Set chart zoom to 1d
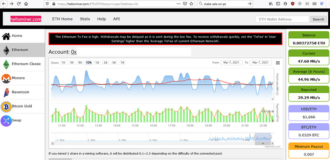Viewport: 330px width, 160px height. (97, 63)
